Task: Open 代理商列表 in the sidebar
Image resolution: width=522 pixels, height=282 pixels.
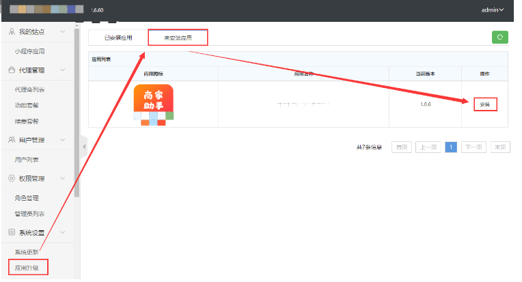Action: pyautogui.click(x=29, y=89)
